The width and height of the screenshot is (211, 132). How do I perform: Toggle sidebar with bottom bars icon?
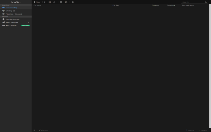tap(34, 130)
